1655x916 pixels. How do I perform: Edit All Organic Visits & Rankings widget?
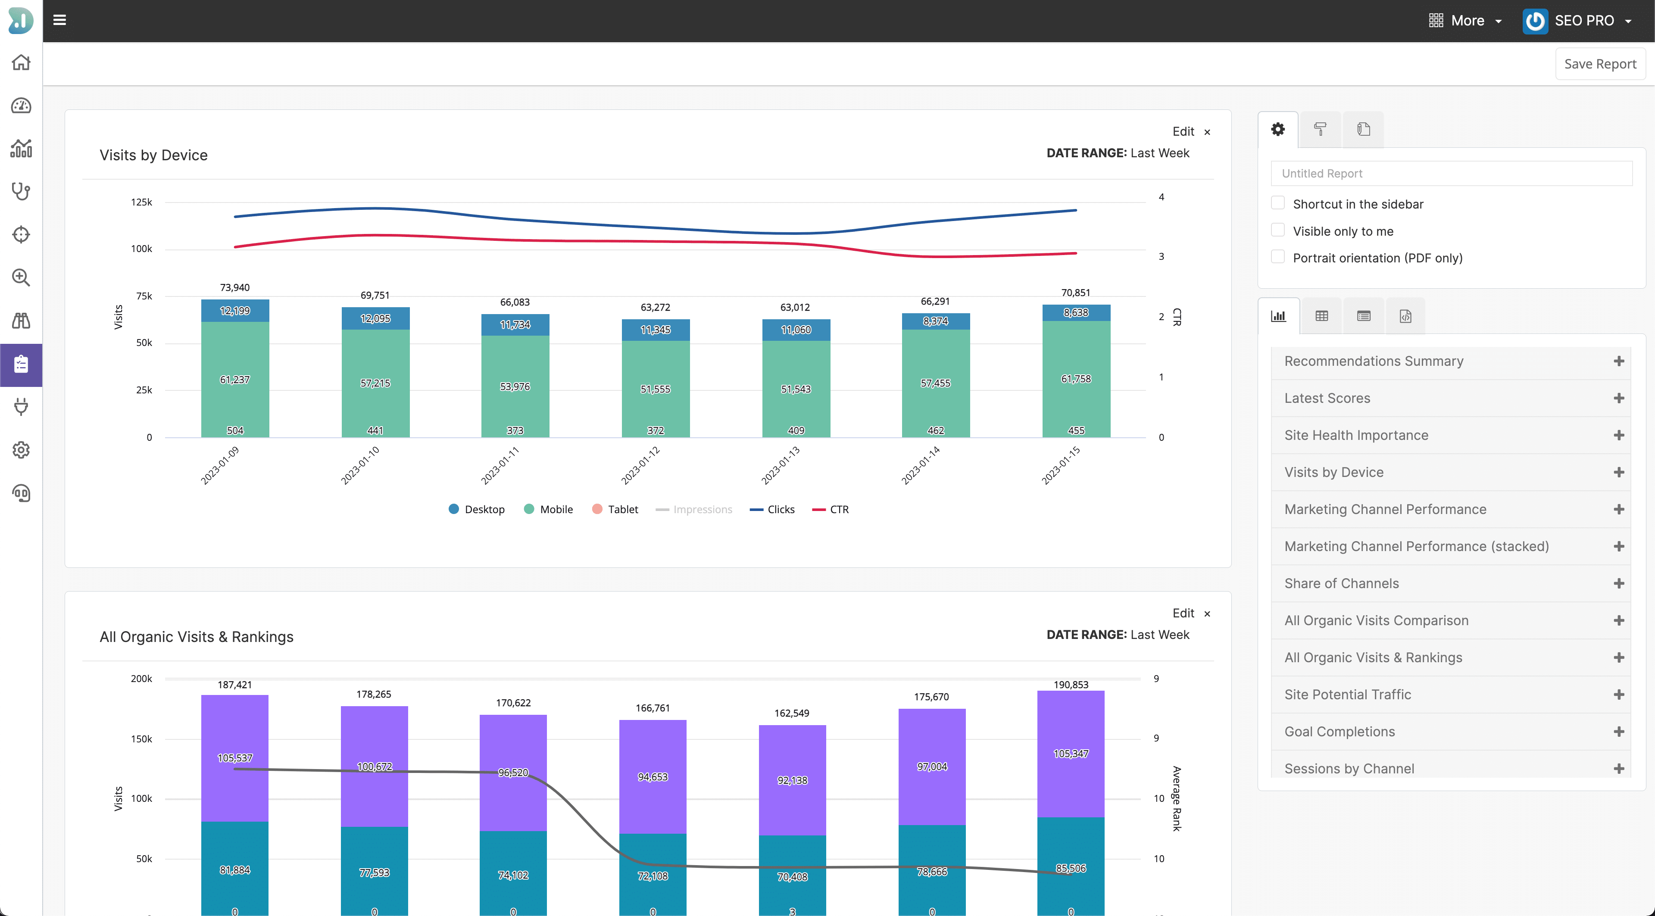(x=1183, y=613)
